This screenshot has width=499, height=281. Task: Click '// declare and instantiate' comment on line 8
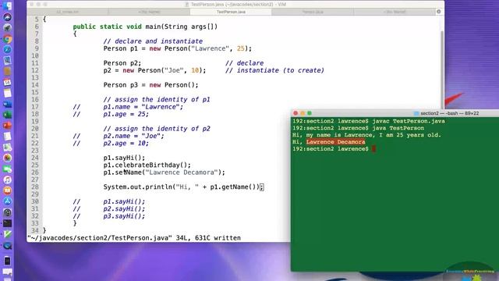pos(153,41)
